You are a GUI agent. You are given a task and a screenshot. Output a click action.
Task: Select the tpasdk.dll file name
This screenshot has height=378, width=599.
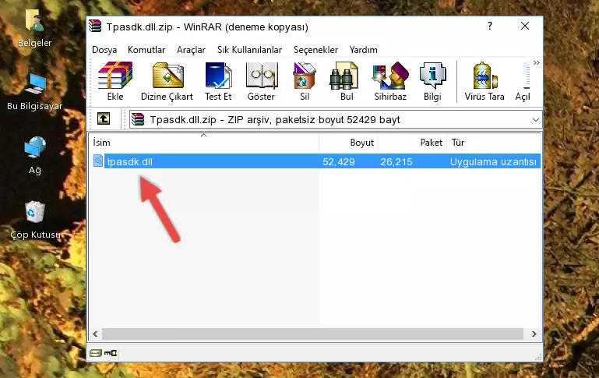click(x=129, y=161)
